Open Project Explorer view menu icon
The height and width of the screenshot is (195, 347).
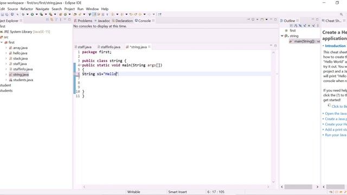pyautogui.click(x=60, y=19)
